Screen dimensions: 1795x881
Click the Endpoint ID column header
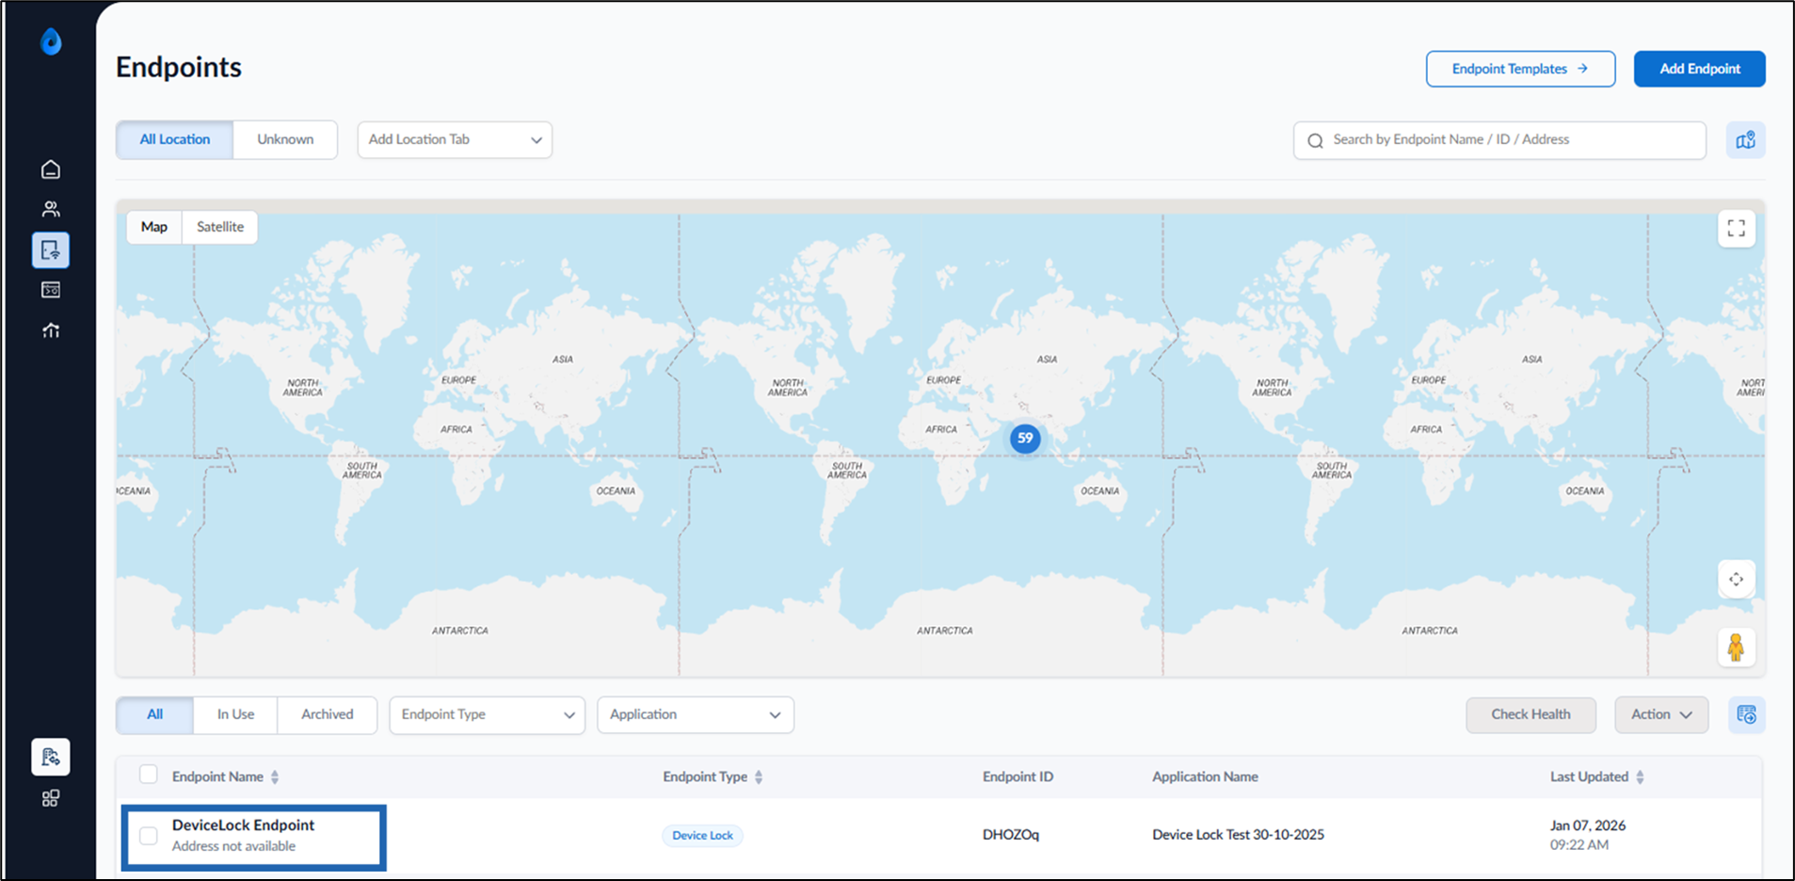click(1018, 777)
